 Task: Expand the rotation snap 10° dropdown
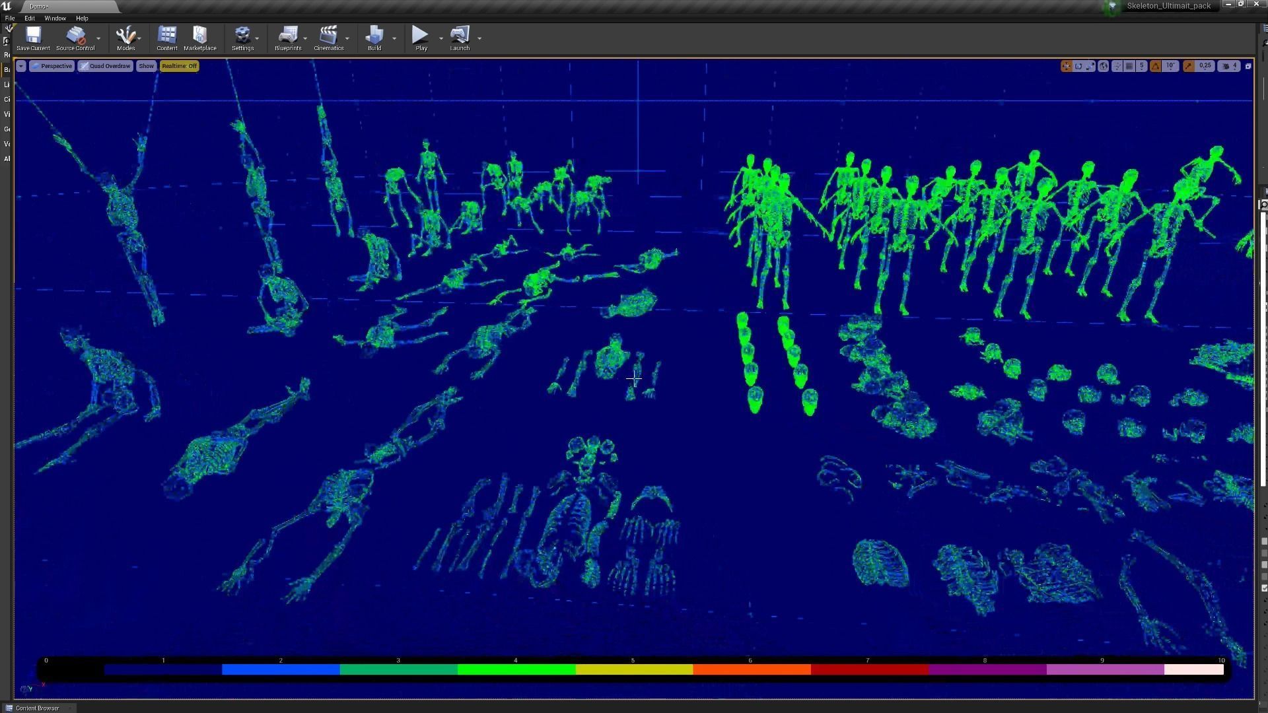(1171, 66)
